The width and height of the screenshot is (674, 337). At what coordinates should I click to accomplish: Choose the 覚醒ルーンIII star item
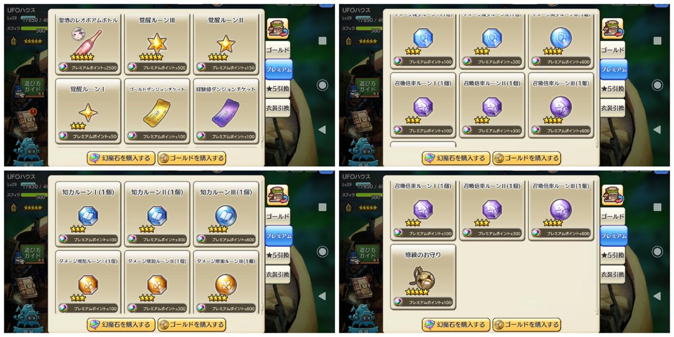point(157,44)
